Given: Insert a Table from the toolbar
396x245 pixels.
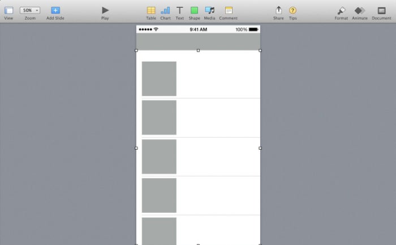Looking at the screenshot, I should tap(151, 10).
